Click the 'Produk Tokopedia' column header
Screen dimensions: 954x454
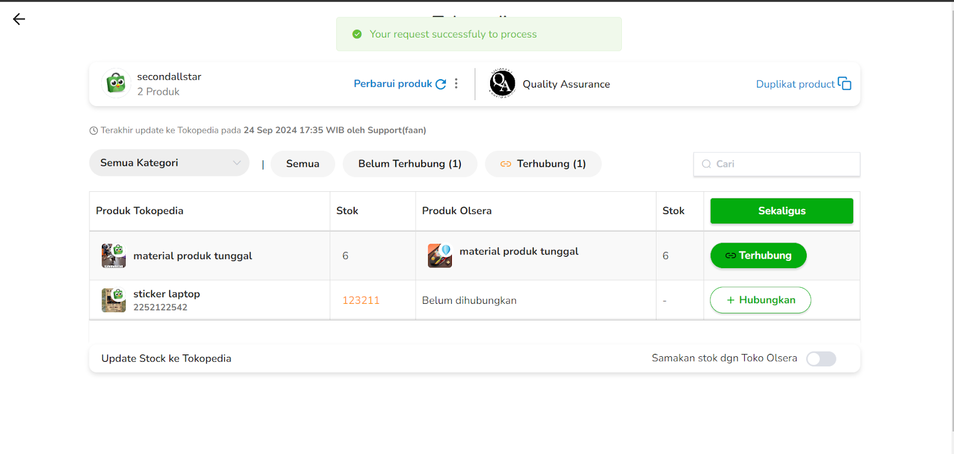click(140, 211)
